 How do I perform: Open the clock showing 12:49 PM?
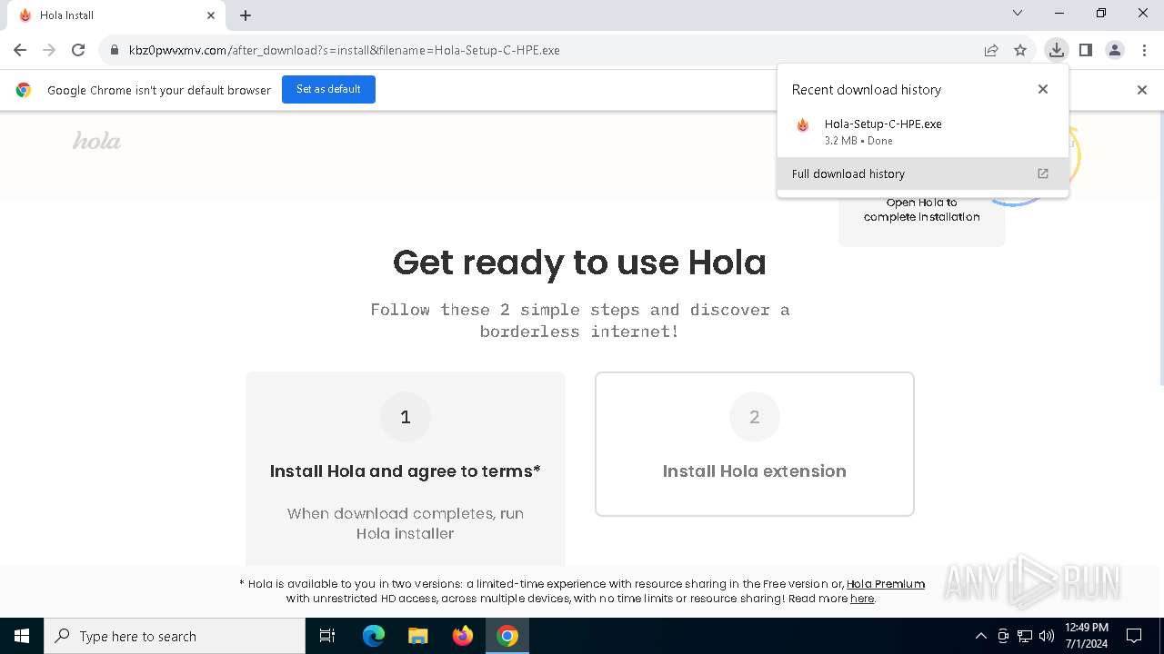1087,636
